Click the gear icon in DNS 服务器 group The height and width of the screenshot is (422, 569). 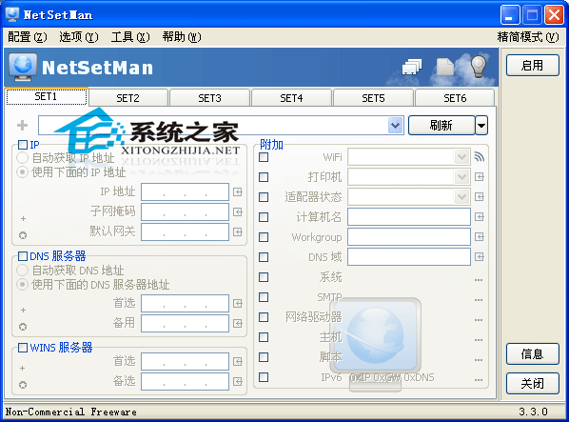pyautogui.click(x=23, y=327)
